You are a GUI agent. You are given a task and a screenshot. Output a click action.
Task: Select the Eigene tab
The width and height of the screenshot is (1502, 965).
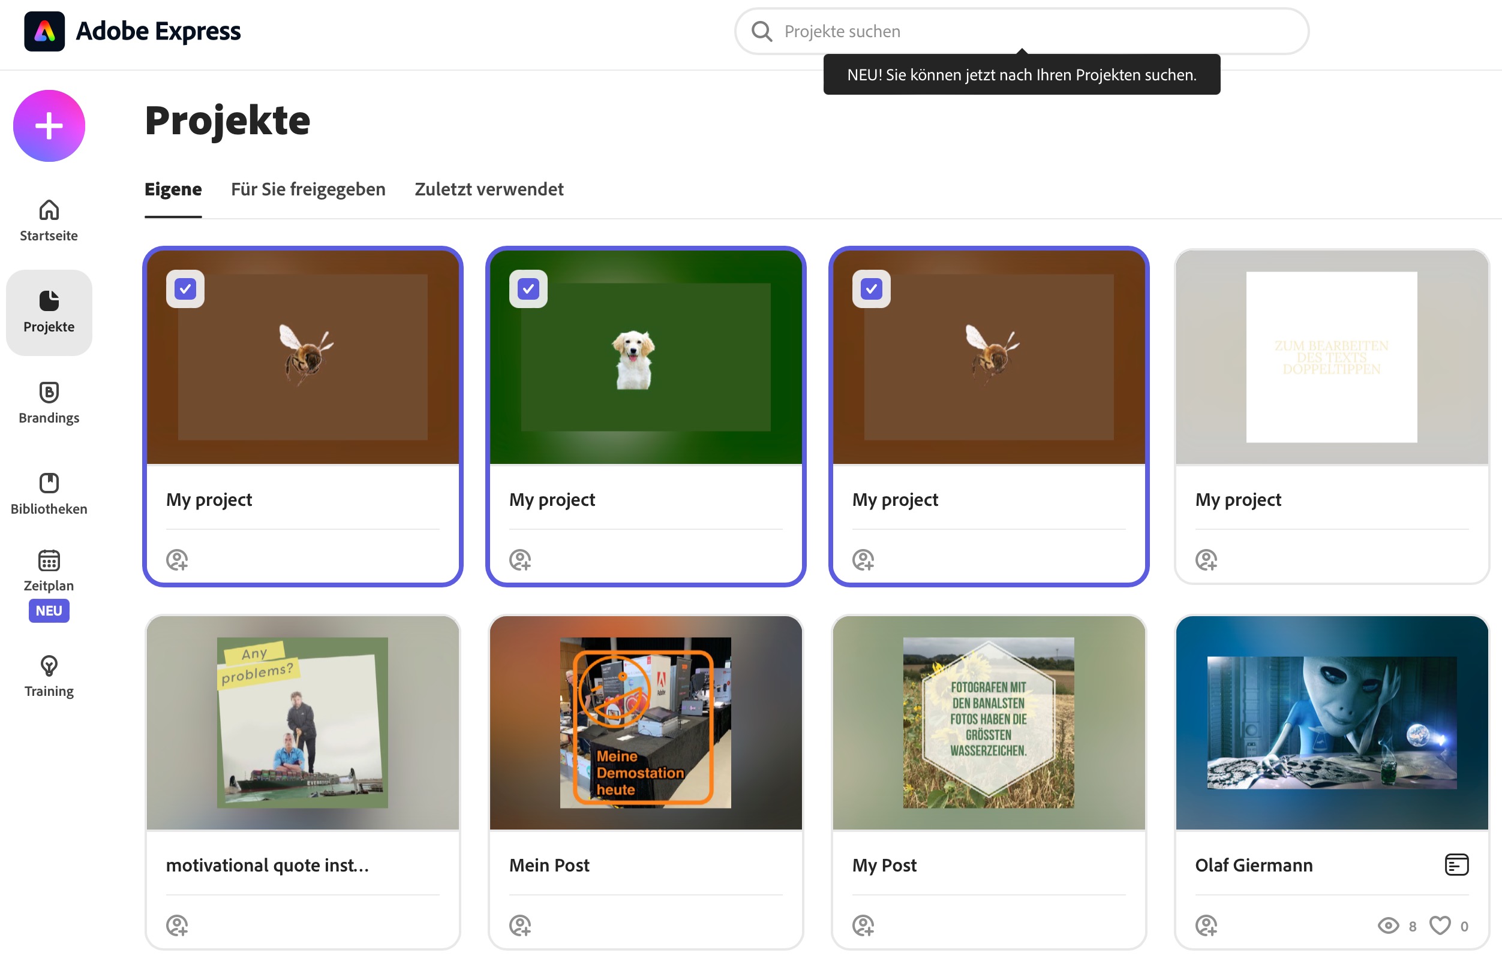click(x=173, y=189)
